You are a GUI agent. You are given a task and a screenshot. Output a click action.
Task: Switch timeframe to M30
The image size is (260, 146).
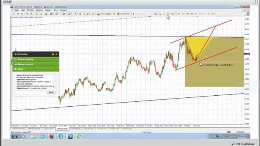[192, 14]
